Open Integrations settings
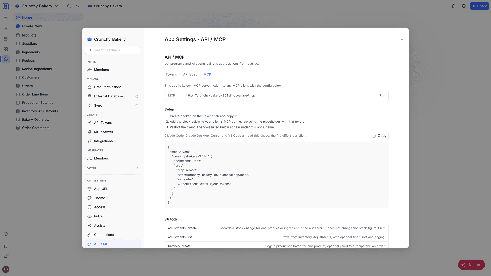The height and width of the screenshot is (276, 491). click(113, 141)
